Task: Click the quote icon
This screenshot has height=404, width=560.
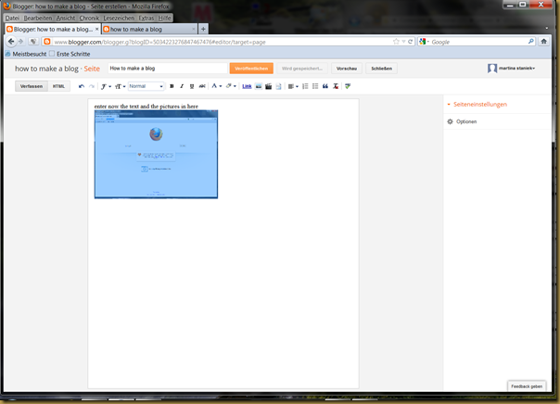Action: pos(325,86)
